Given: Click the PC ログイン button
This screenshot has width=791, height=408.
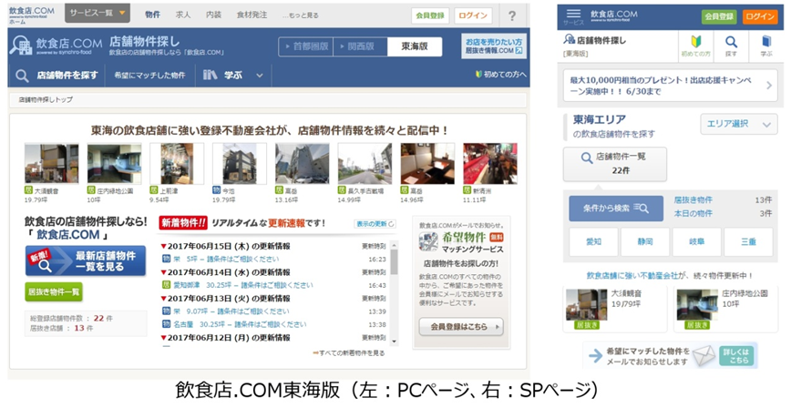Looking at the screenshot, I should tap(473, 15).
